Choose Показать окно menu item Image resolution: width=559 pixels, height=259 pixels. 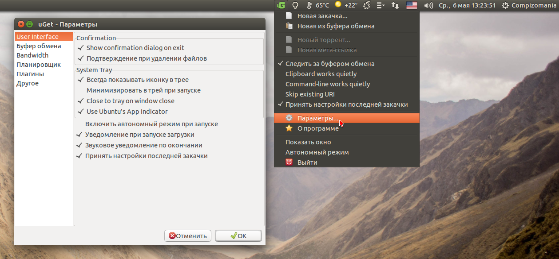347,142
